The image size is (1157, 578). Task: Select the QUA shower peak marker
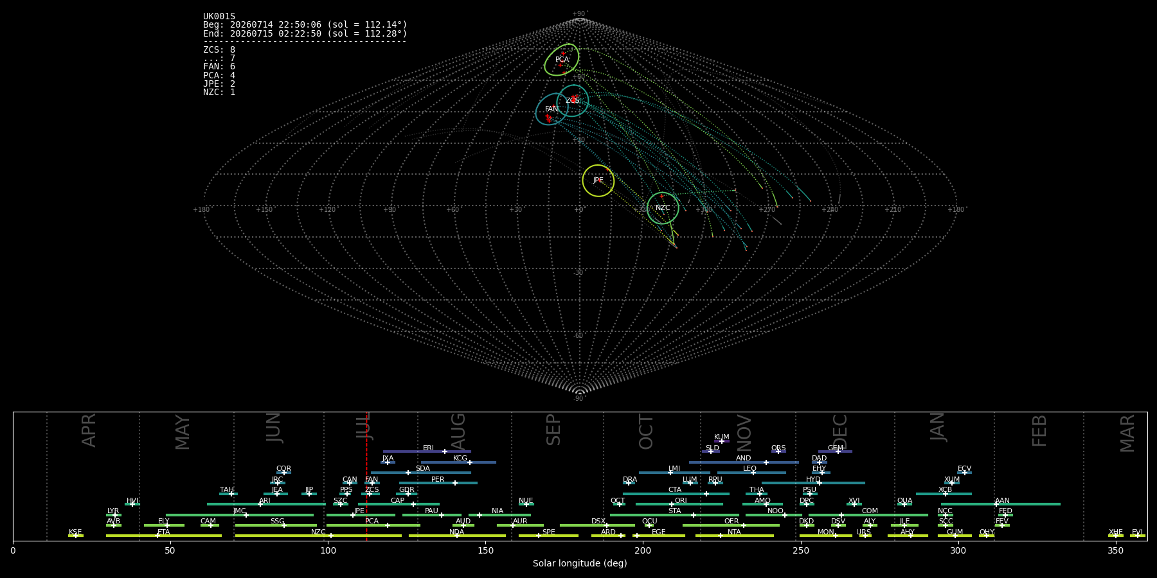point(904,504)
